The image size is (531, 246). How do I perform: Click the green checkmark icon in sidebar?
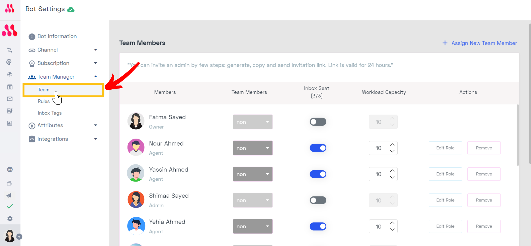pos(10,206)
